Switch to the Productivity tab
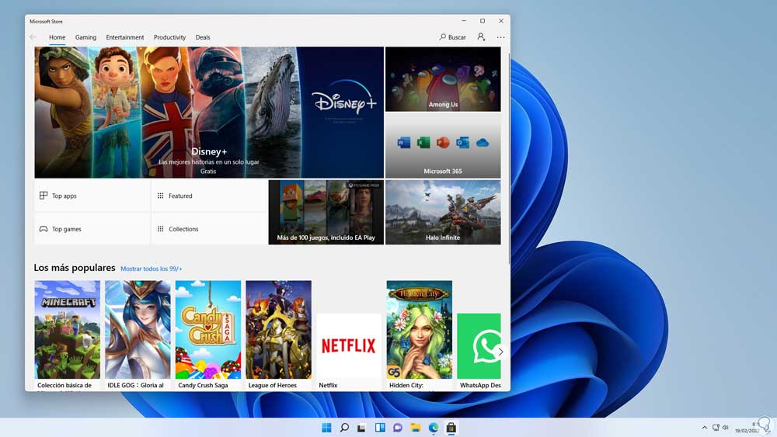 coord(169,37)
